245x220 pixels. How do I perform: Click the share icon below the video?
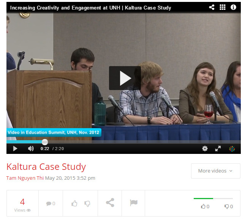tap(110, 203)
